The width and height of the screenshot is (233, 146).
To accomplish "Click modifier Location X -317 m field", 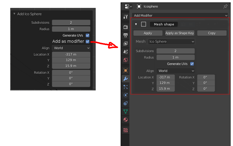I will click(166, 77).
